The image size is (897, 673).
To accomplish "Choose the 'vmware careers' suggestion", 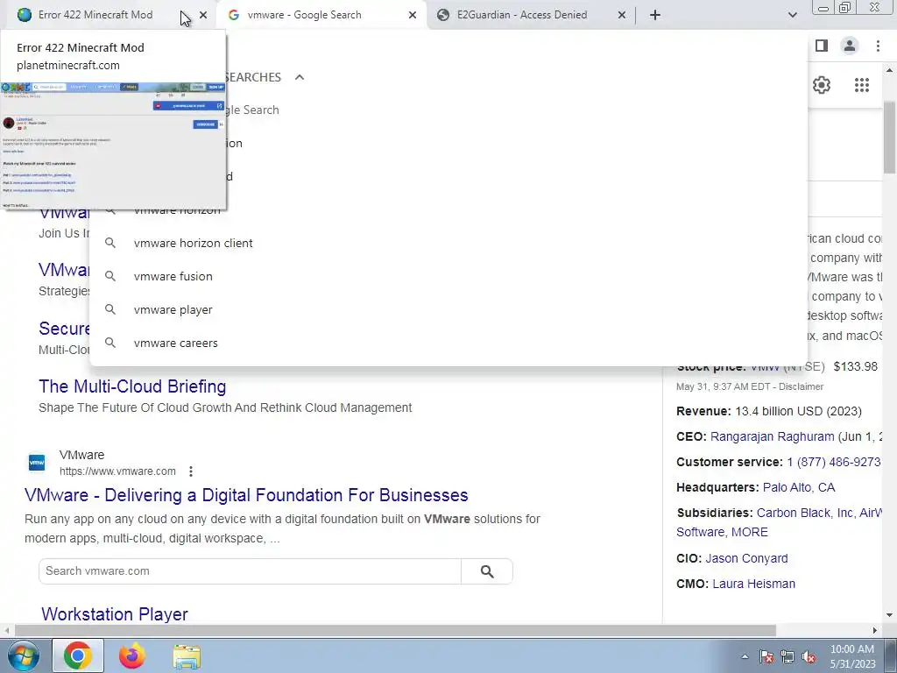I will (175, 343).
